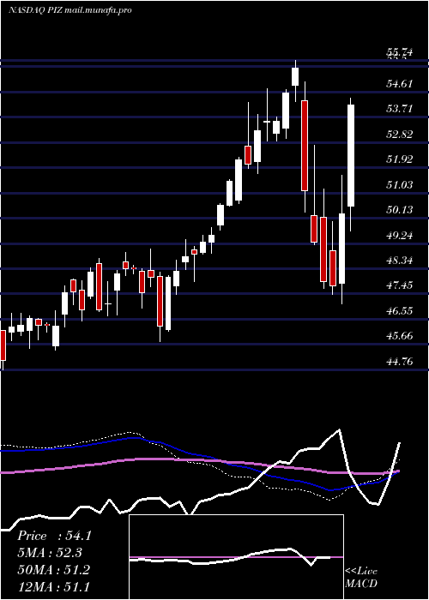Click the 53.71 price axis label

400,109
